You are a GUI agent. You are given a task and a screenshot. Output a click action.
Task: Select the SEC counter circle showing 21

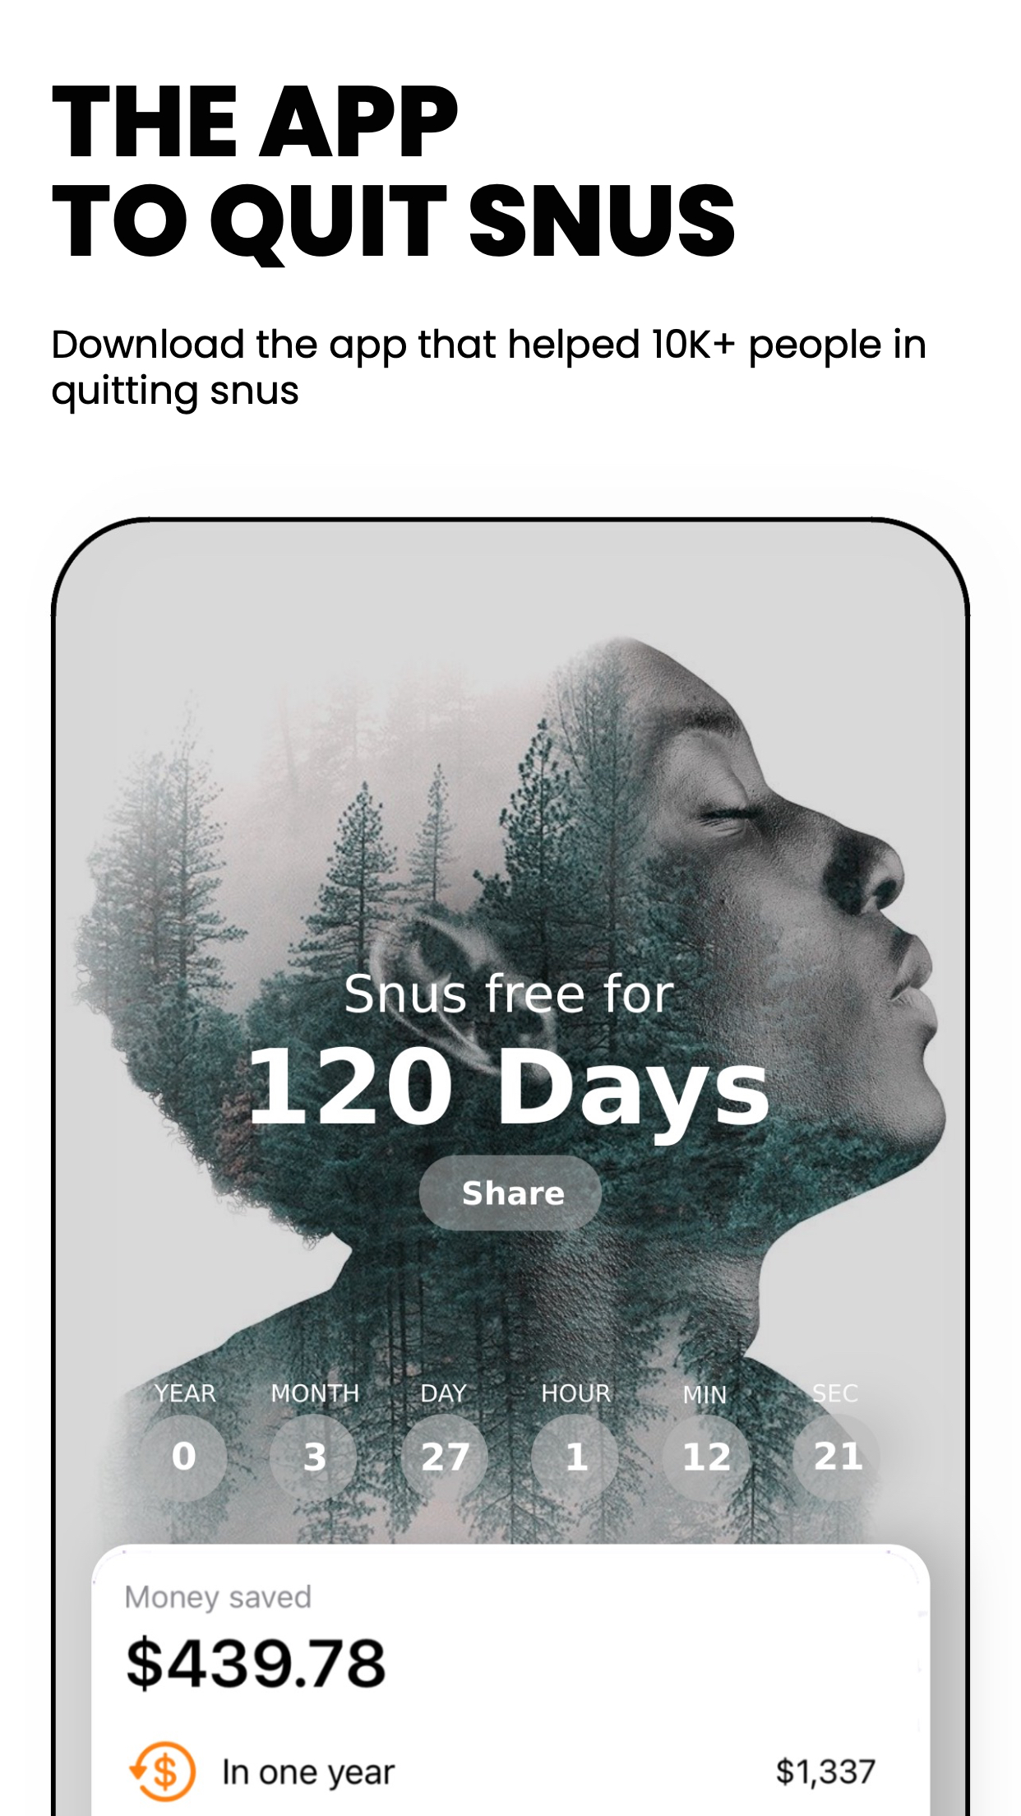[837, 1457]
